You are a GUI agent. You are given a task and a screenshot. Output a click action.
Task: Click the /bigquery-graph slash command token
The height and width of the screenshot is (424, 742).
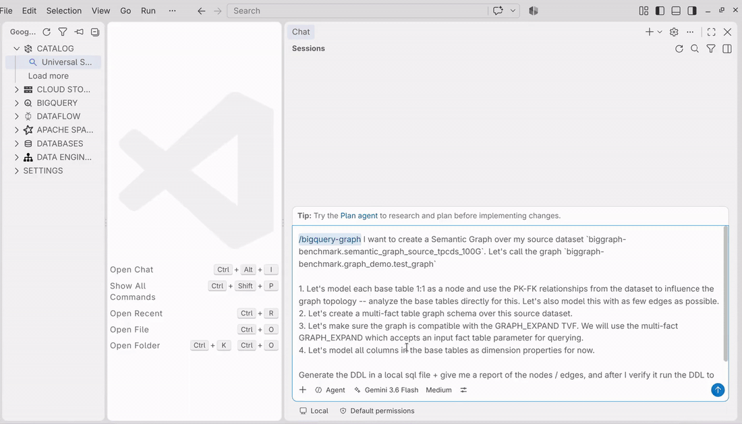[329, 239]
